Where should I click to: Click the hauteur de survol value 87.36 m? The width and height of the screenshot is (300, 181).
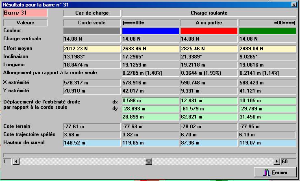tap(209, 143)
